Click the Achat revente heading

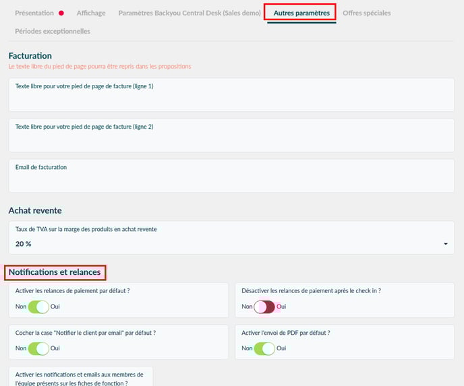pos(35,210)
